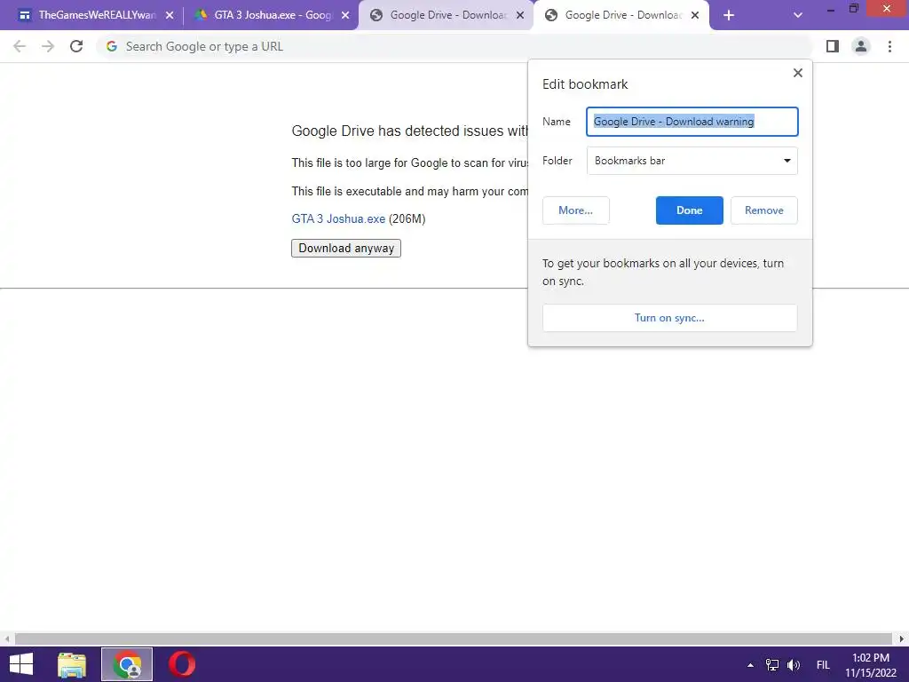Click the browser forward arrow

(x=48, y=46)
